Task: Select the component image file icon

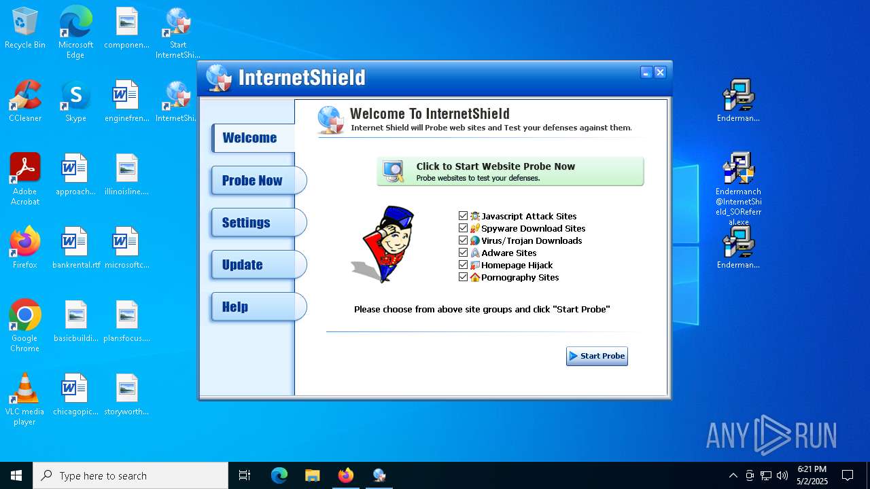Action: [126, 28]
